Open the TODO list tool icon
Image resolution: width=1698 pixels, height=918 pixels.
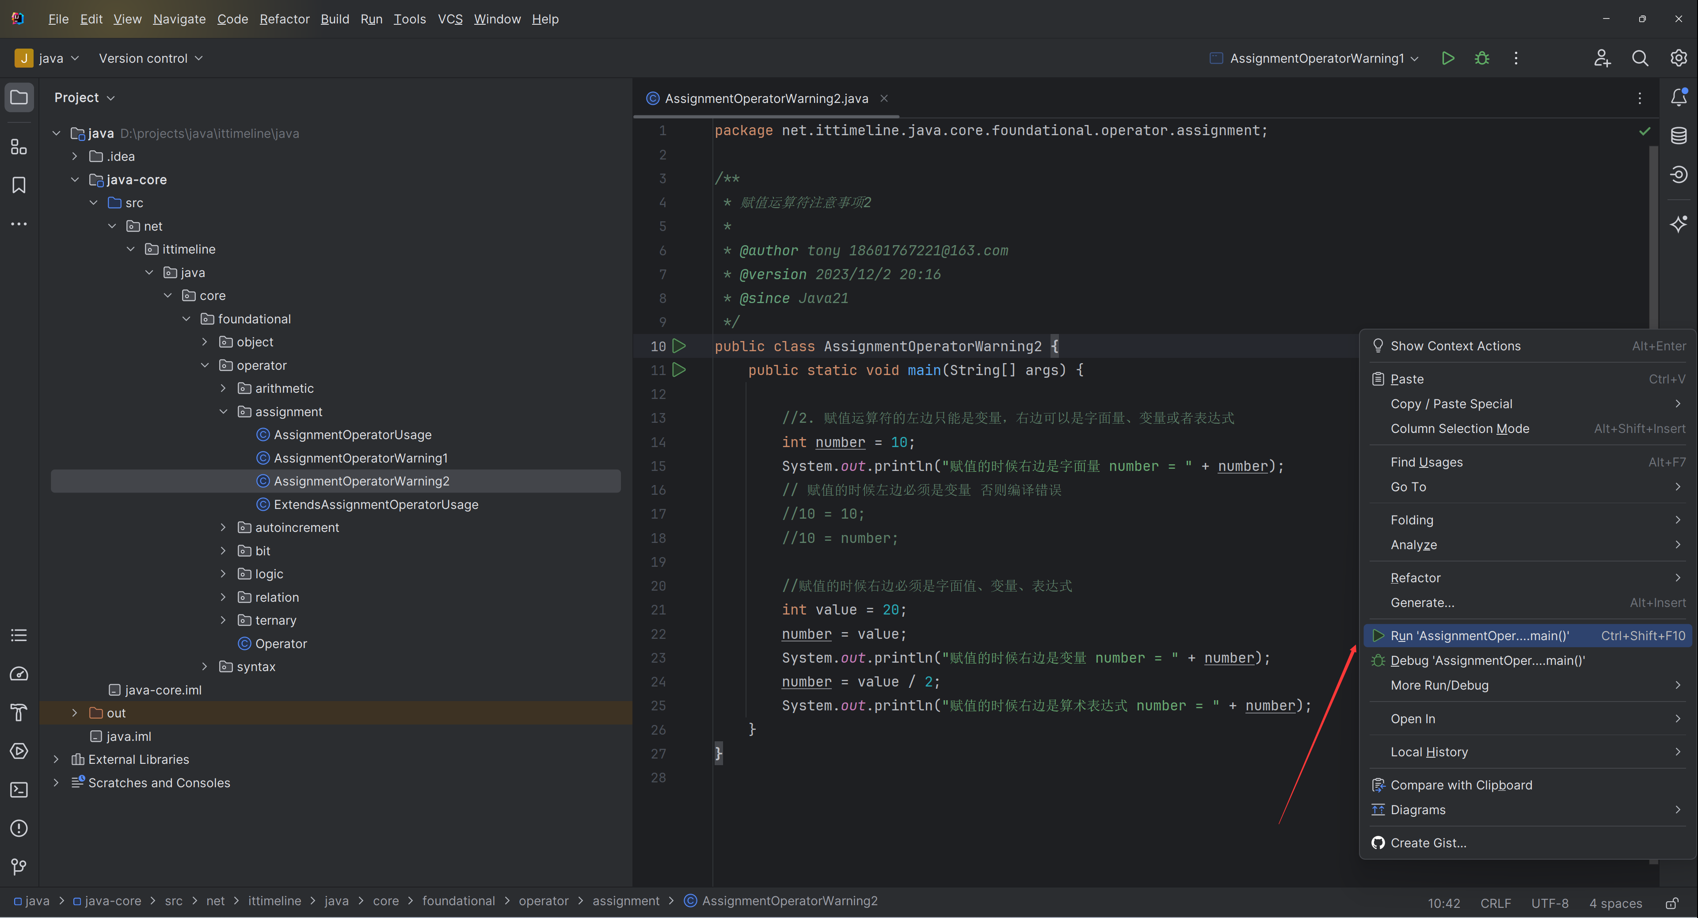[x=19, y=635]
